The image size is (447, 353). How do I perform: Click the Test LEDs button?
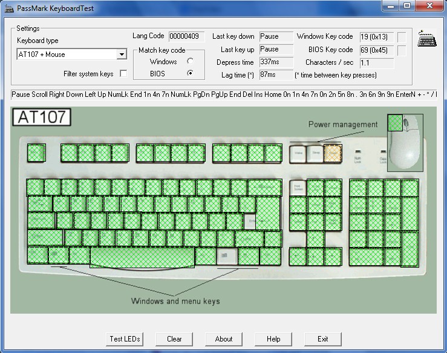(x=125, y=339)
